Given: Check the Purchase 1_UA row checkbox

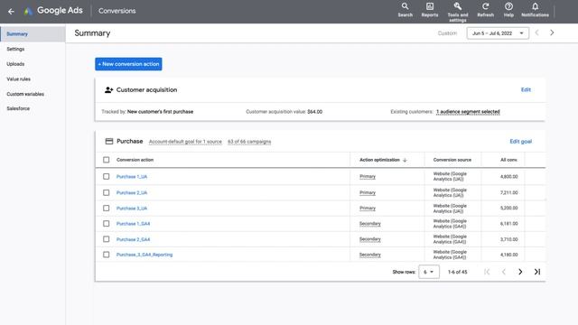Looking at the screenshot, I should point(107,177).
